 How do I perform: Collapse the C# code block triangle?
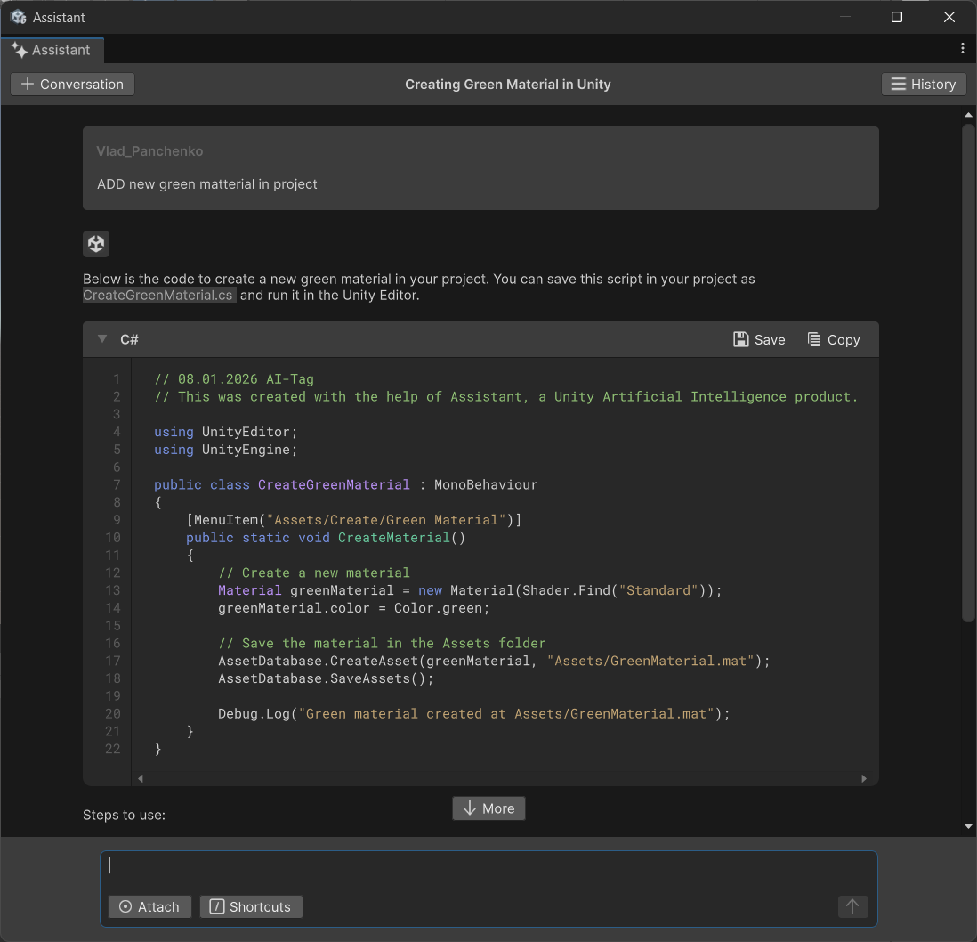[x=102, y=339]
